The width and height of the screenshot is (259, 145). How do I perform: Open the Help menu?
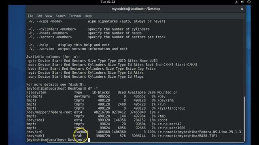click(x=88, y=16)
